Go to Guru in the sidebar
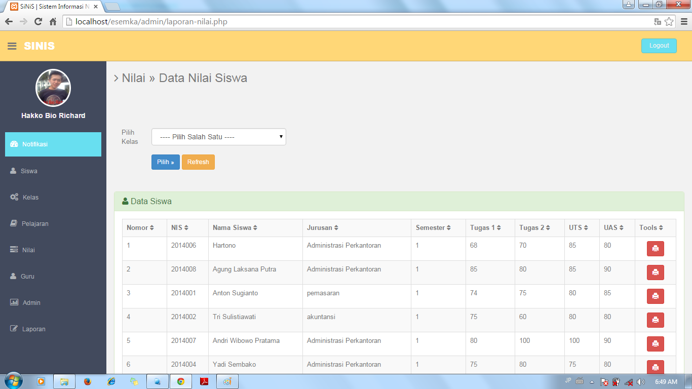Viewport: 692px width, 389px height. 53,277
